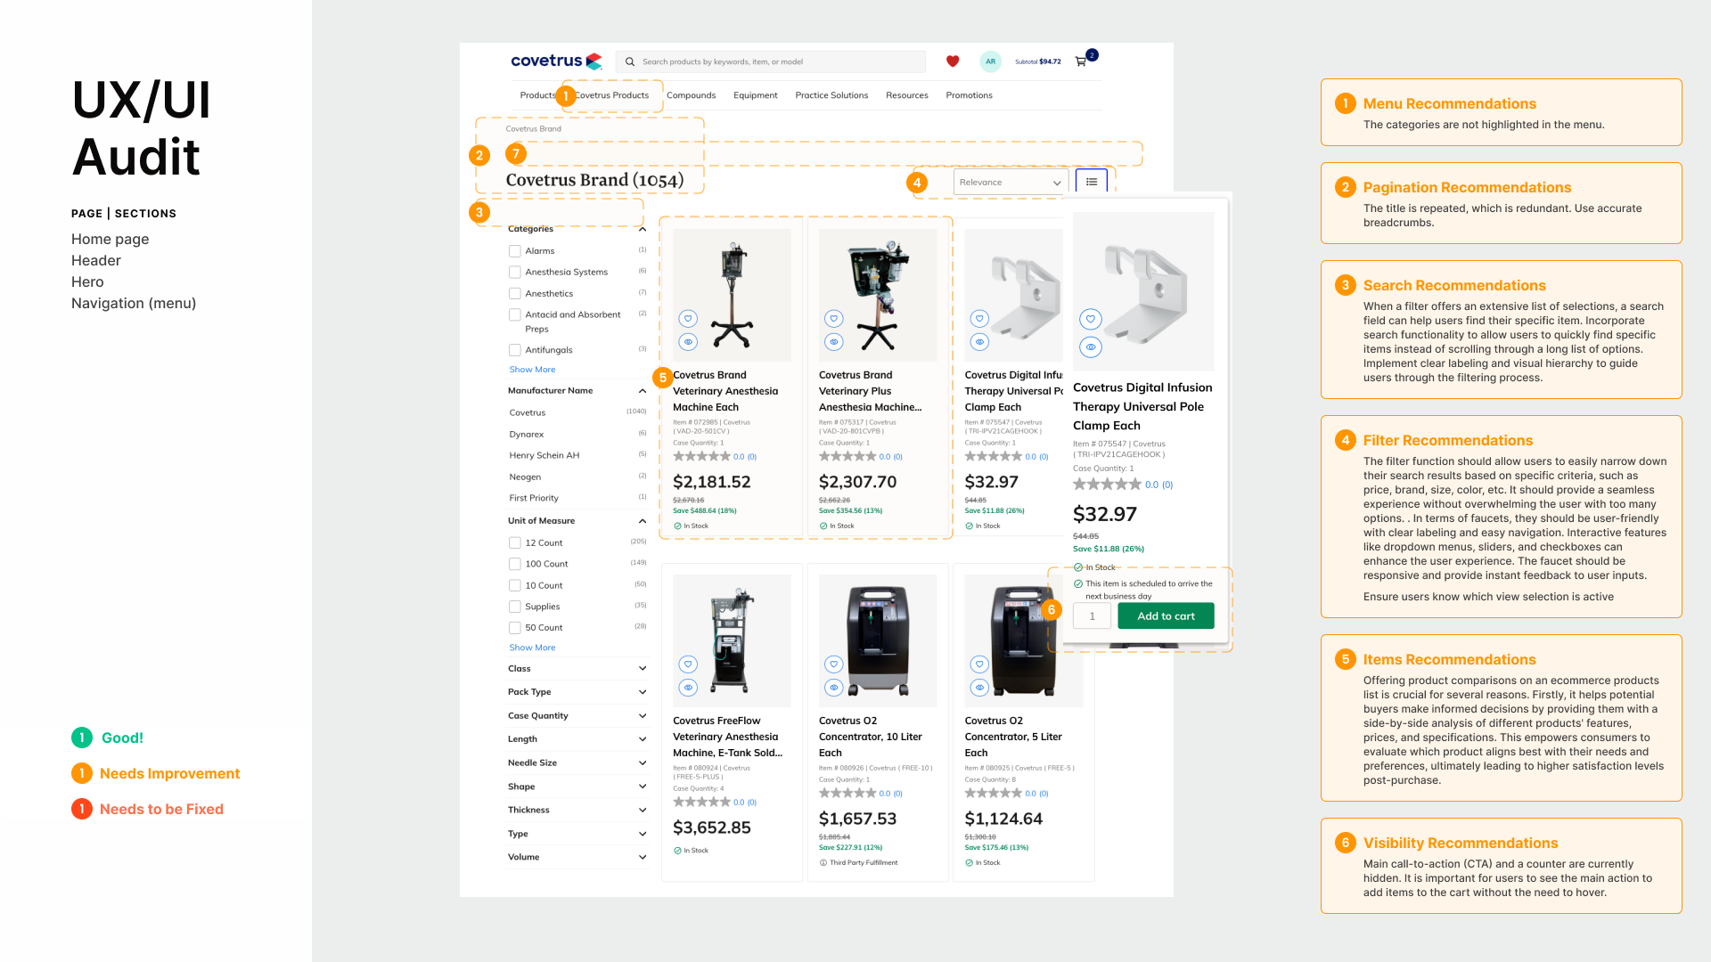Open the Practice Solutions menu

click(x=831, y=95)
